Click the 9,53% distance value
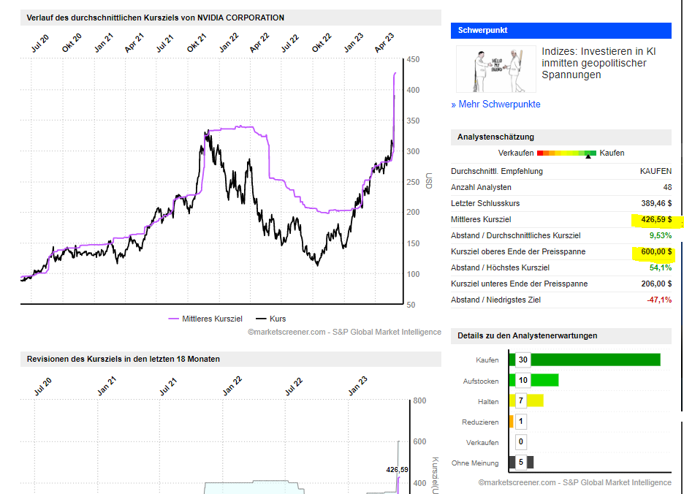 click(x=661, y=235)
